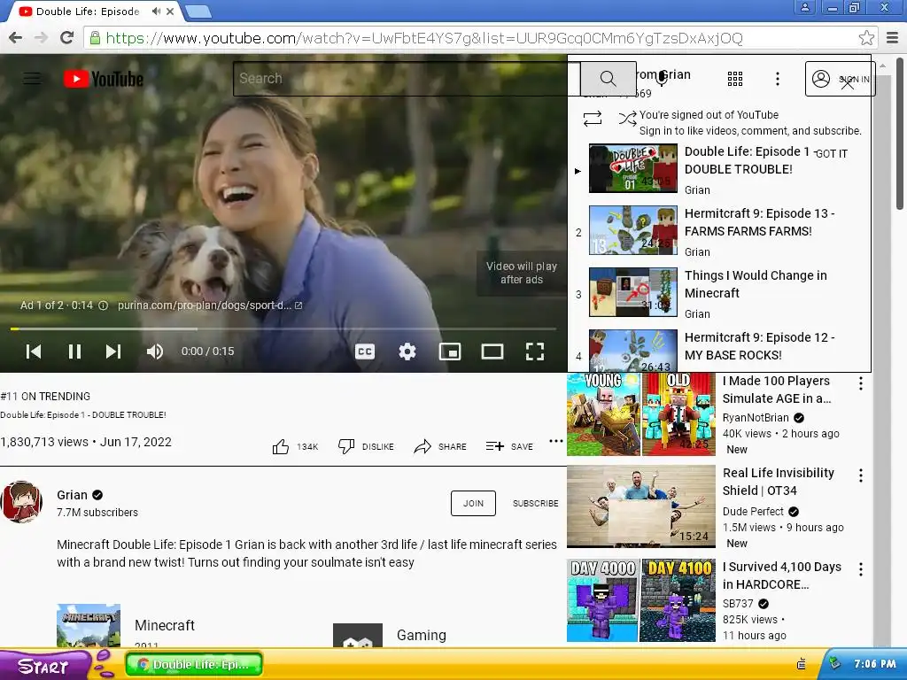Open the player settings gear
The height and width of the screenshot is (680, 907).
pyautogui.click(x=407, y=352)
